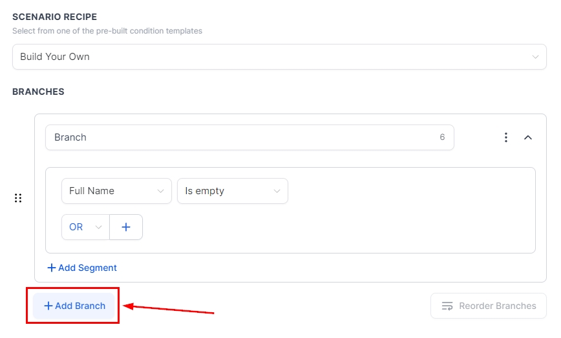
Task: Click the Scenario Recipe dropdown chevron
Action: pos(535,57)
